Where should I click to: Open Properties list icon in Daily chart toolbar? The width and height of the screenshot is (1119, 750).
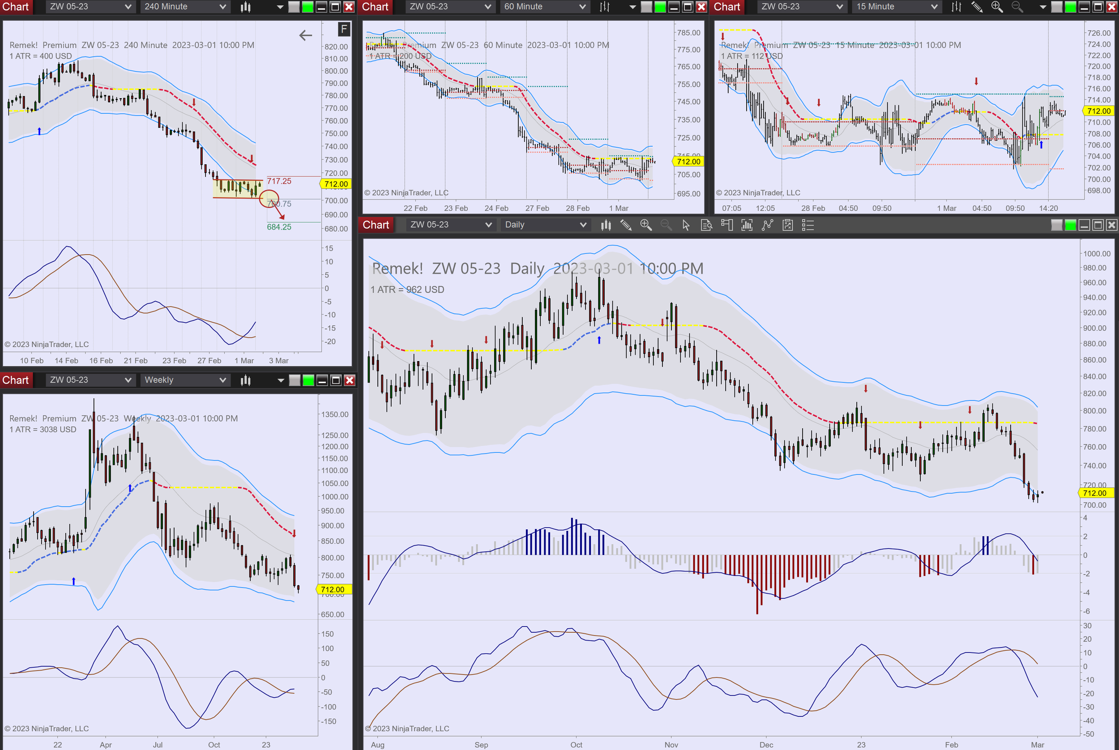807,225
